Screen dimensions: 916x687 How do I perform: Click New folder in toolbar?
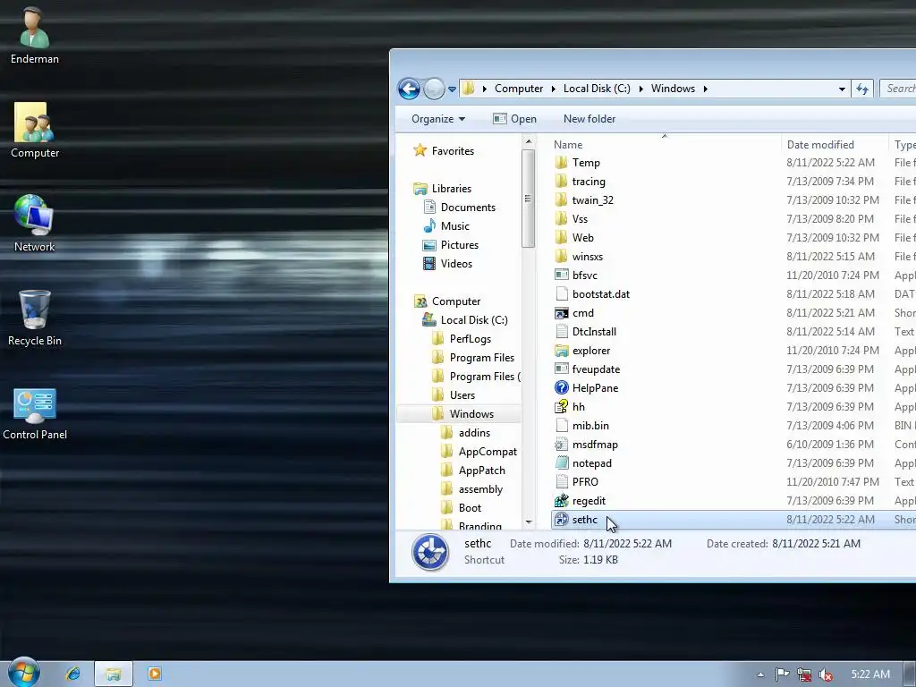pos(589,119)
